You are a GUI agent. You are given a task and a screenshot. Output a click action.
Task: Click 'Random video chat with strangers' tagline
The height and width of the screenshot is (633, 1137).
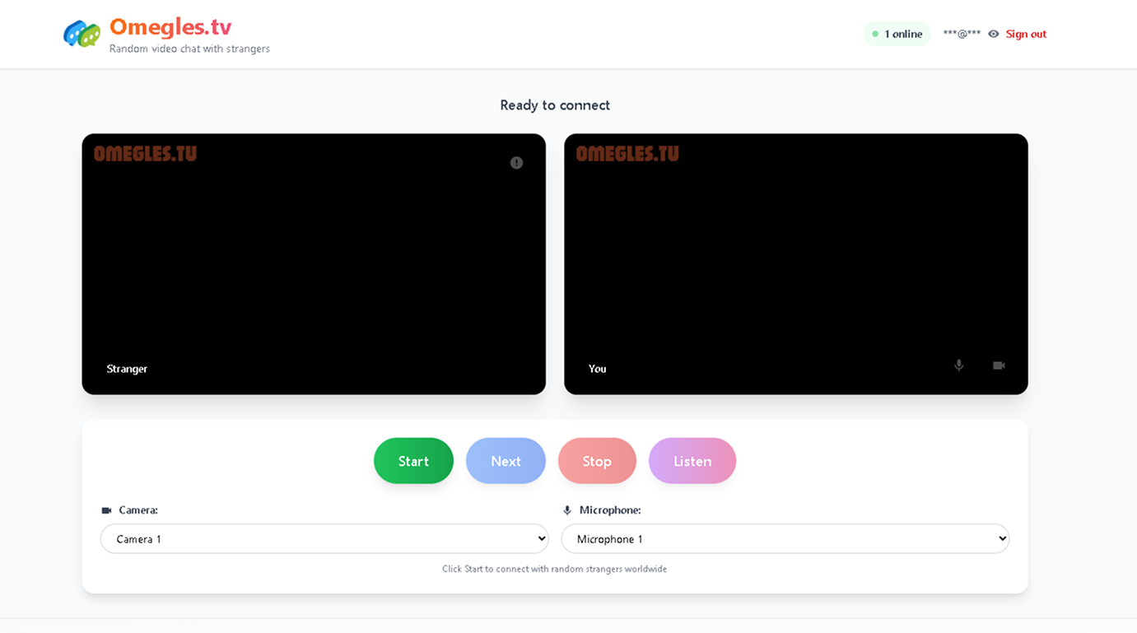[x=189, y=49]
